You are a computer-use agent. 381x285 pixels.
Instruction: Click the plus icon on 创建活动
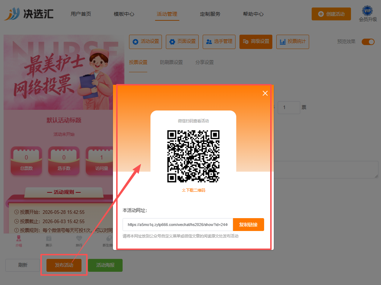click(321, 14)
